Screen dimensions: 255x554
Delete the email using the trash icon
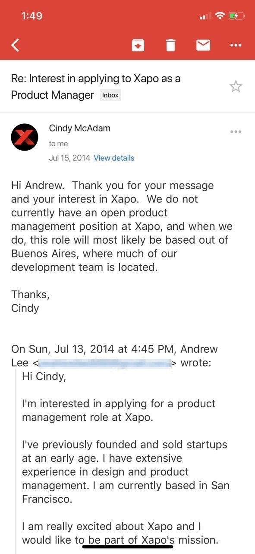pos(170,45)
